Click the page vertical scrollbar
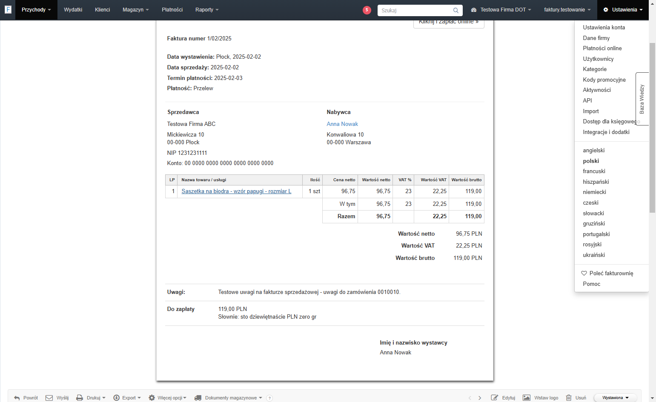 point(652,128)
